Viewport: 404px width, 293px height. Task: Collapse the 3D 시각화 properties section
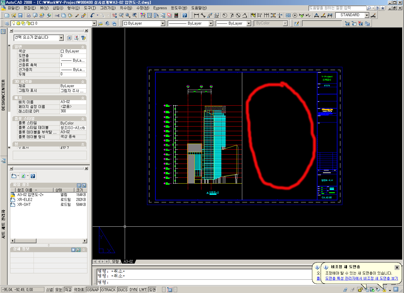(x=83, y=82)
